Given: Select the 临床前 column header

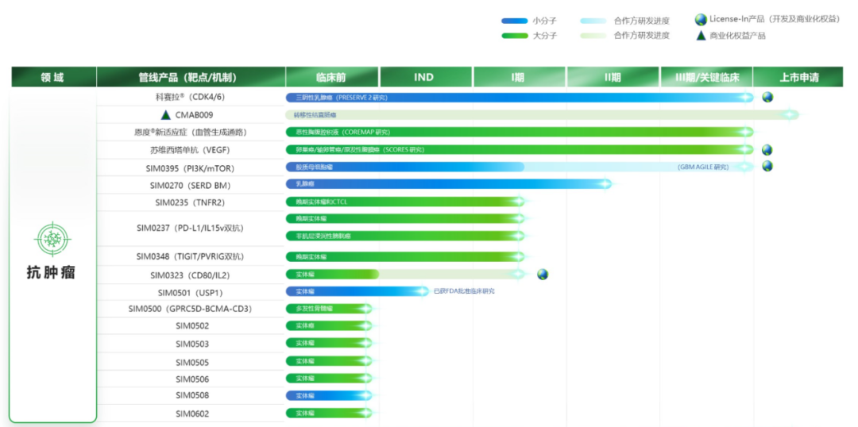Looking at the screenshot, I should [331, 77].
